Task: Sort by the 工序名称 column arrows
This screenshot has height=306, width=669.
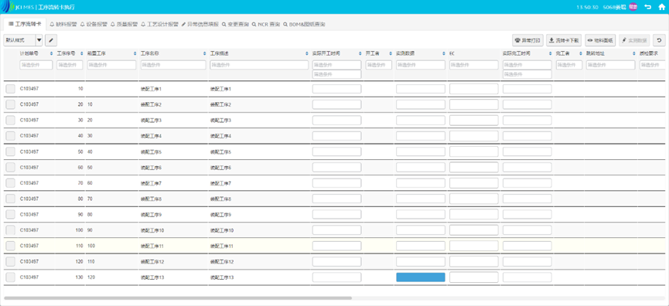Action: pos(205,53)
